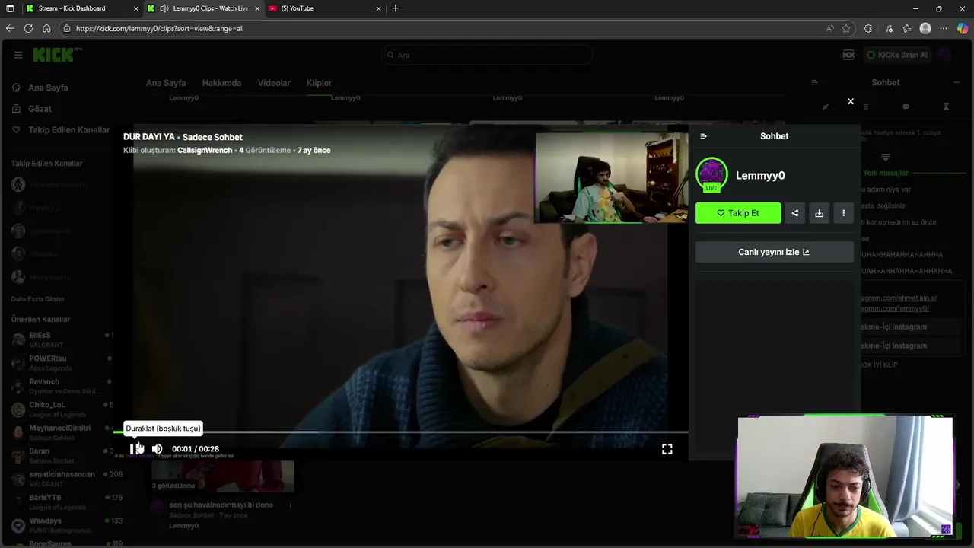Click the address bar URL

click(x=160, y=28)
